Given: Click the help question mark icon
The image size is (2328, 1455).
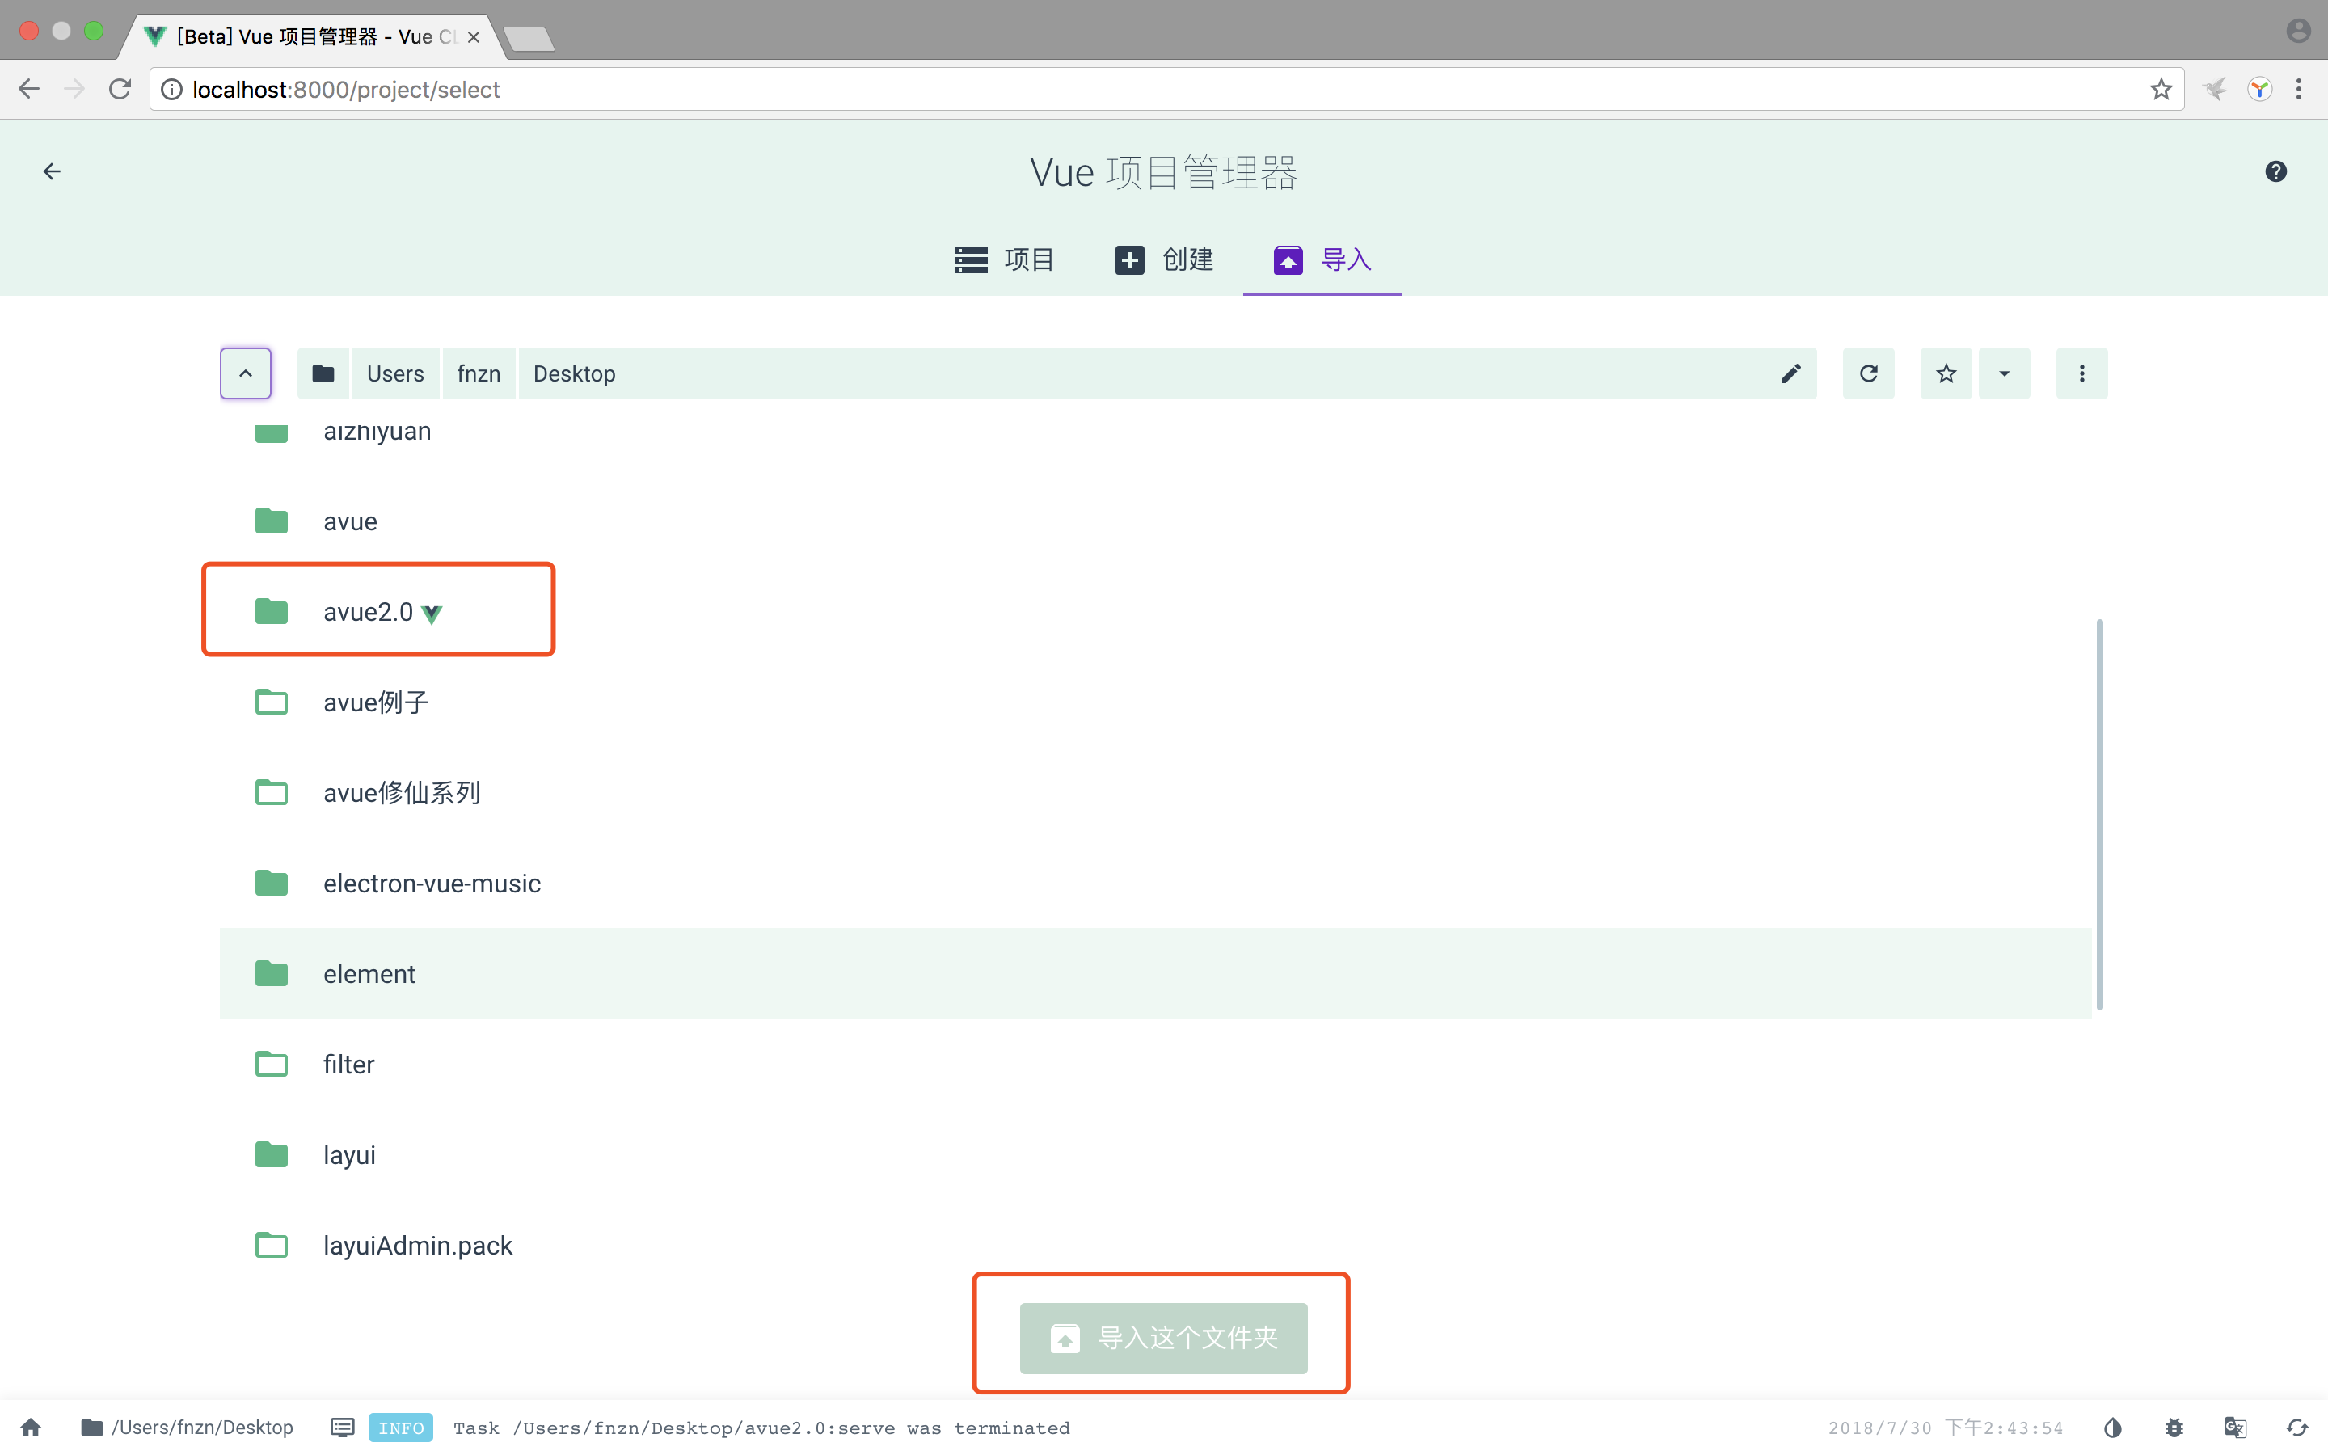Looking at the screenshot, I should (x=2275, y=171).
